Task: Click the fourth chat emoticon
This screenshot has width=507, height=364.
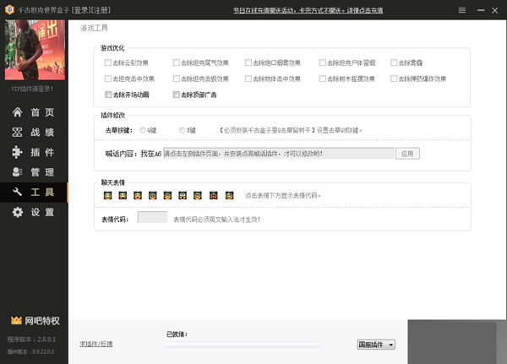Action: coord(153,195)
